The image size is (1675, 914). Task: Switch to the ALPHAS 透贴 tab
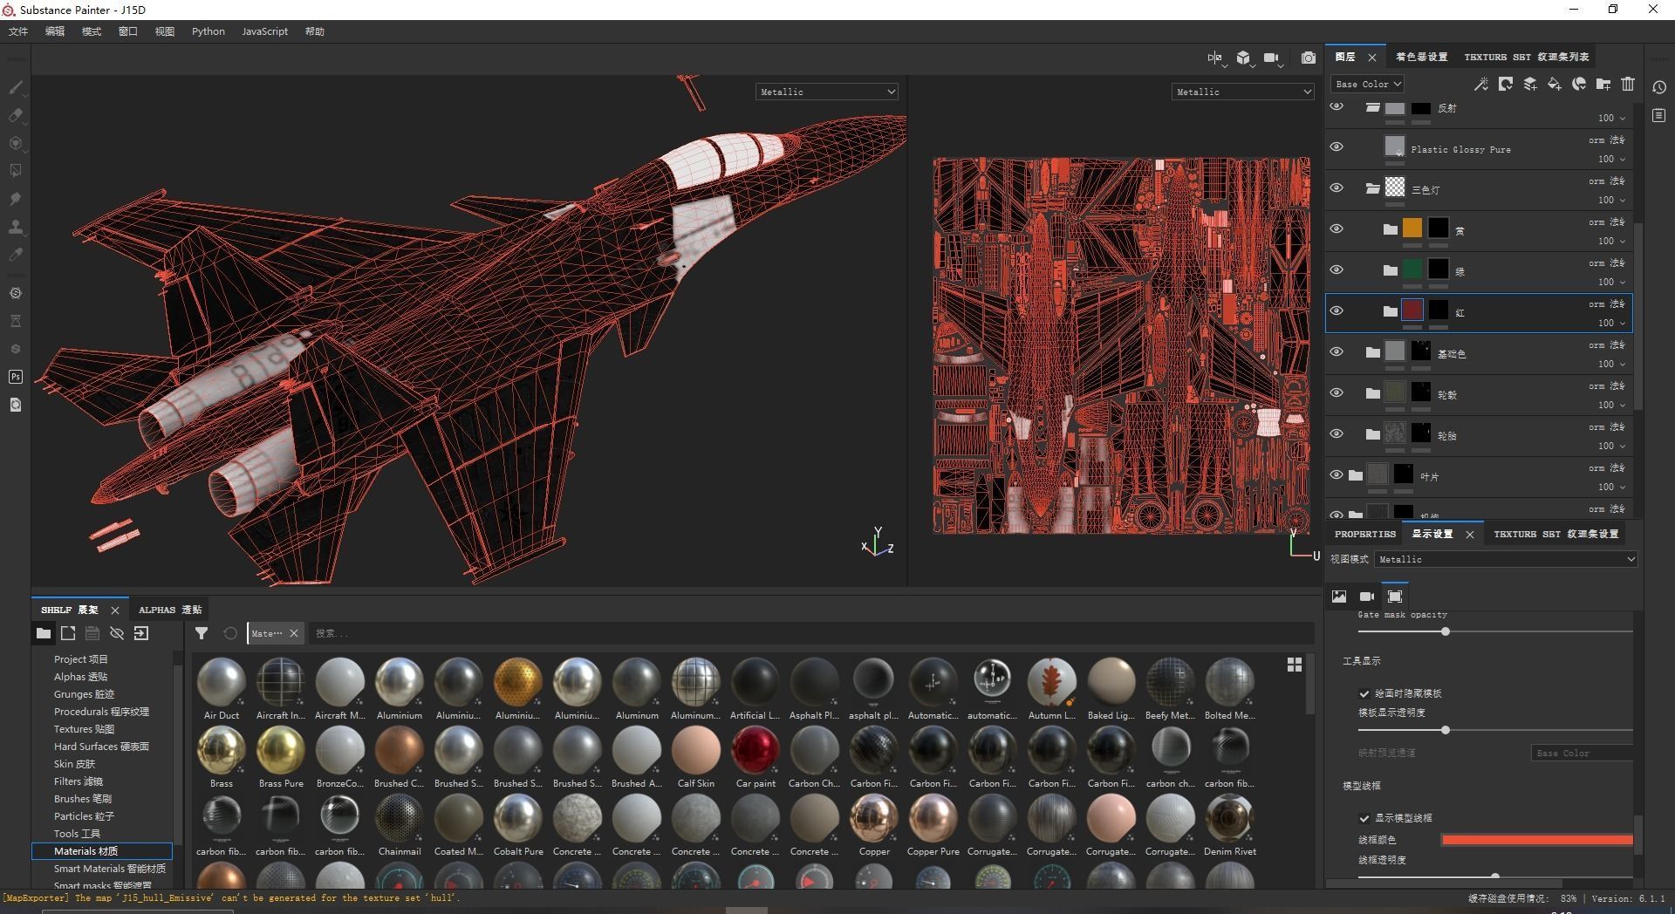click(x=170, y=610)
